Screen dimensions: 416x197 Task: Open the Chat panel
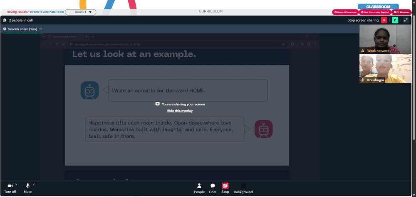point(213,189)
